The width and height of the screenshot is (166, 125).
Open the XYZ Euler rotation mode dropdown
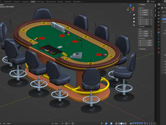145,27
